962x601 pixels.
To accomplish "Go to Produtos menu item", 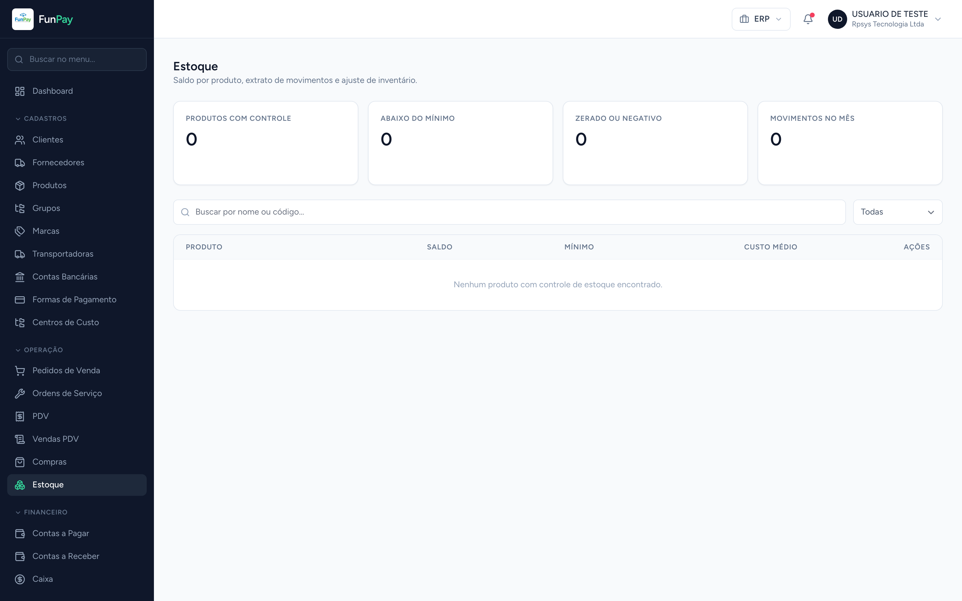I will (77, 186).
